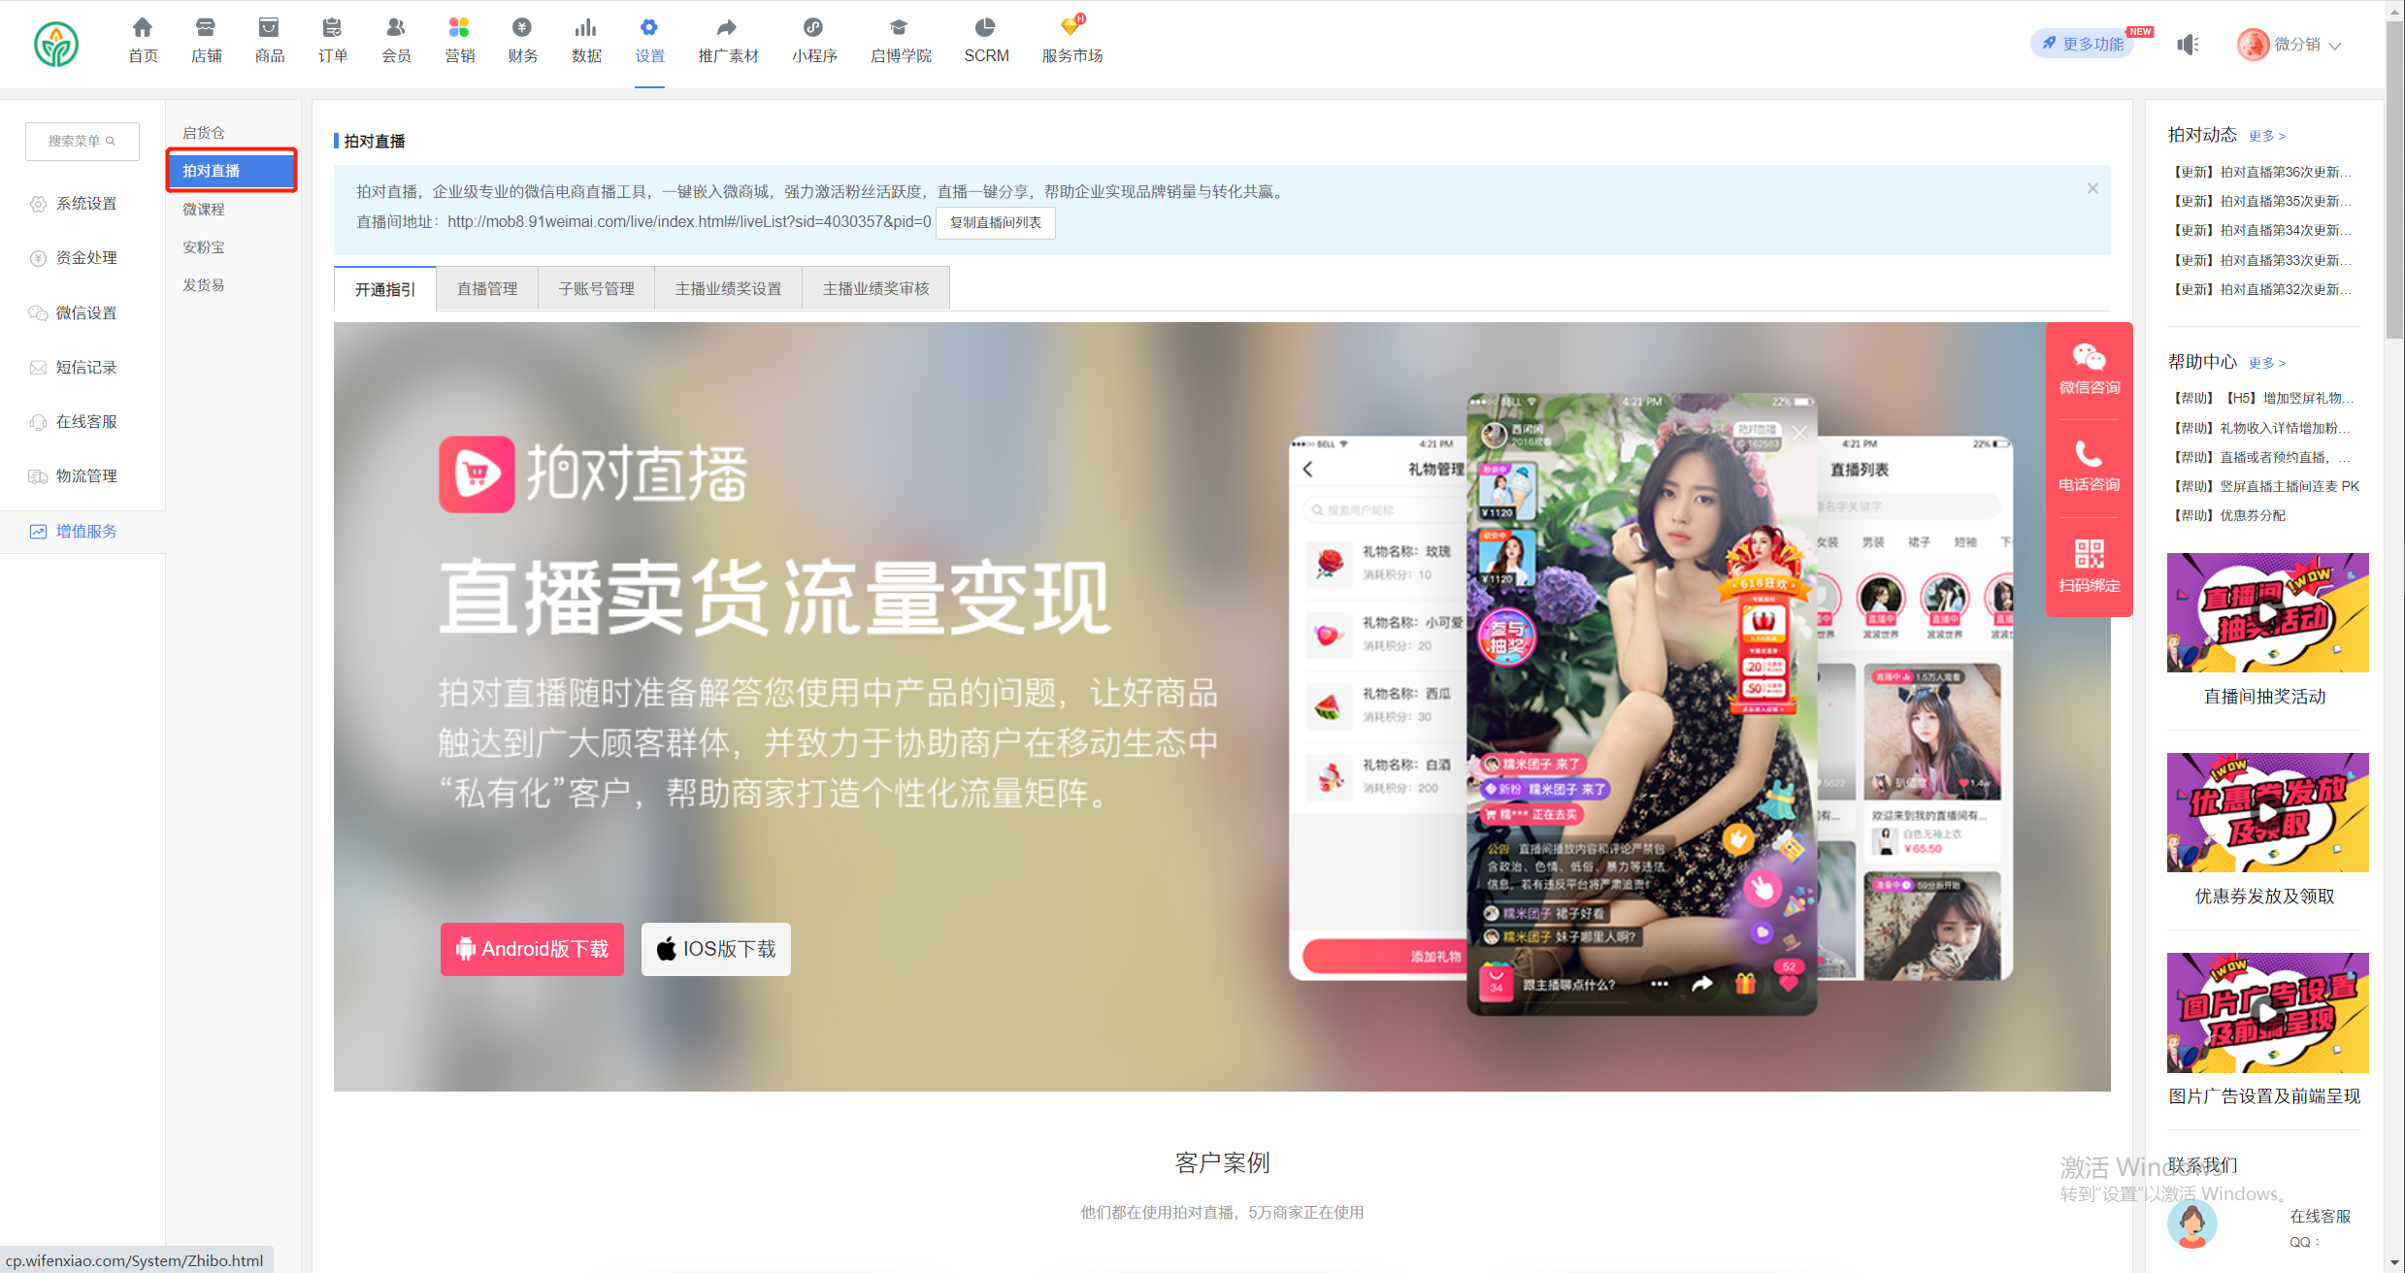Image resolution: width=2405 pixels, height=1273 pixels.
Task: Switch to the 直播管理 tab
Action: (x=487, y=289)
